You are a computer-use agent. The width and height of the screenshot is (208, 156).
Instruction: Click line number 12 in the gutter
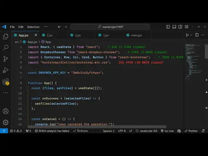click(x=20, y=104)
